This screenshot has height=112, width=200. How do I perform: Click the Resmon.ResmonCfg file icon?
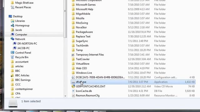(x=73, y=96)
